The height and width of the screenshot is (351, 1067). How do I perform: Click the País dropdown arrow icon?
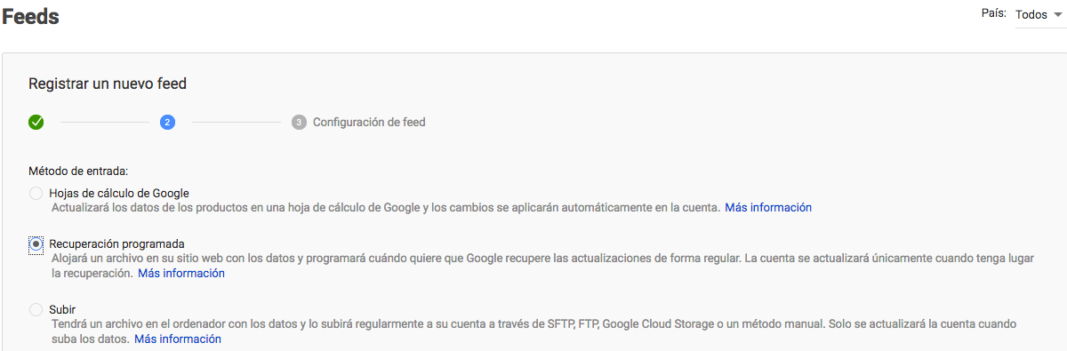click(x=1057, y=15)
